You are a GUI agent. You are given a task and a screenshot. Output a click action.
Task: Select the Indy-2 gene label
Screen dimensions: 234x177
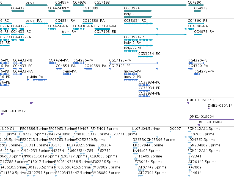pos(129,14)
